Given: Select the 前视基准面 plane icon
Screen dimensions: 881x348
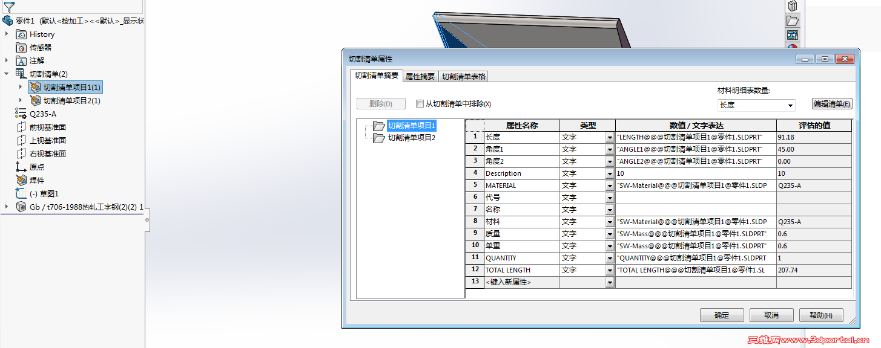Looking at the screenshot, I should tap(21, 127).
